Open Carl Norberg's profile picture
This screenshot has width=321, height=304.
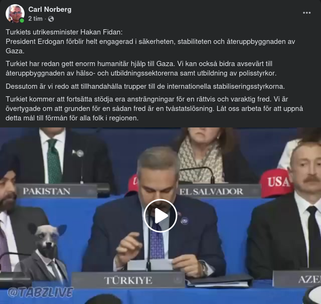(15, 14)
